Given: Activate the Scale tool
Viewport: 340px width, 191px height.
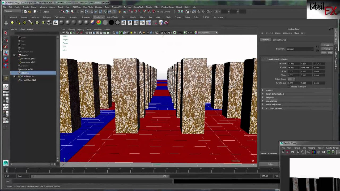Looking at the screenshot, I should 6,66.
